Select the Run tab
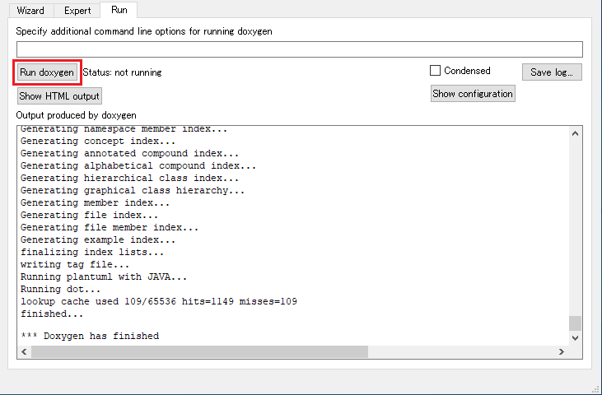 pyautogui.click(x=119, y=10)
